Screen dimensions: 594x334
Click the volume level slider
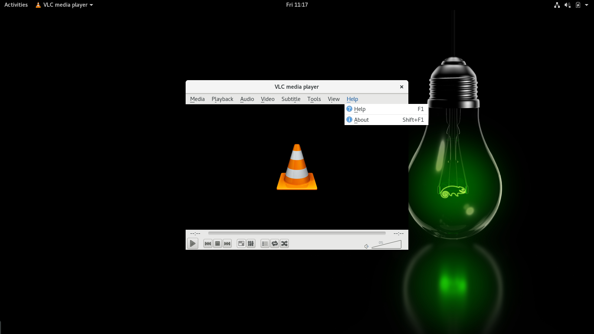click(x=386, y=245)
